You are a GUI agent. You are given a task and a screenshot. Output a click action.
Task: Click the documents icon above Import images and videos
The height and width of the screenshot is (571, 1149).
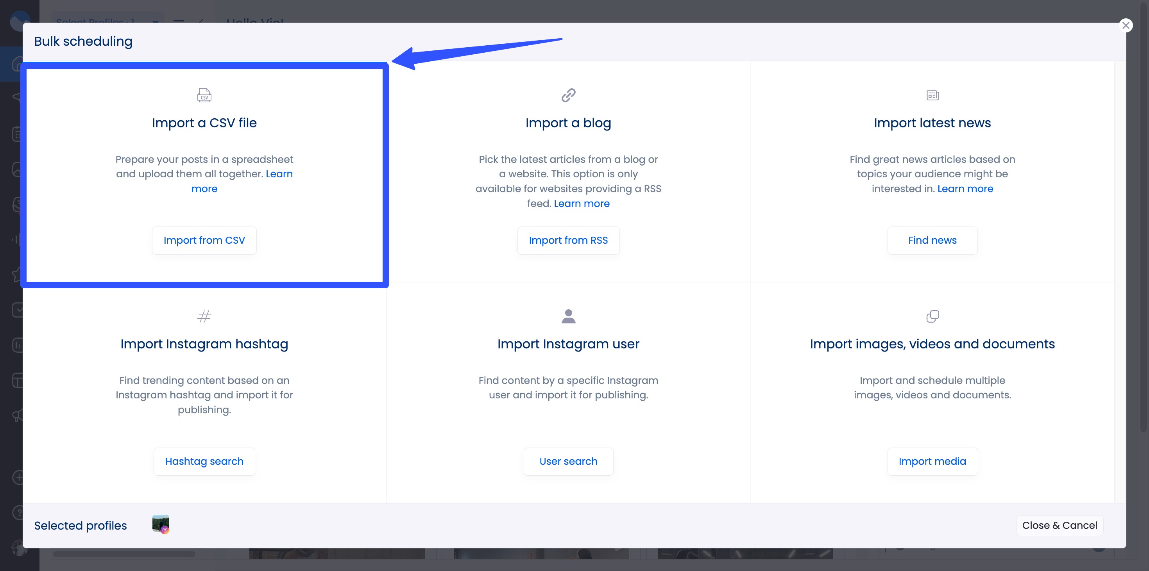(932, 316)
